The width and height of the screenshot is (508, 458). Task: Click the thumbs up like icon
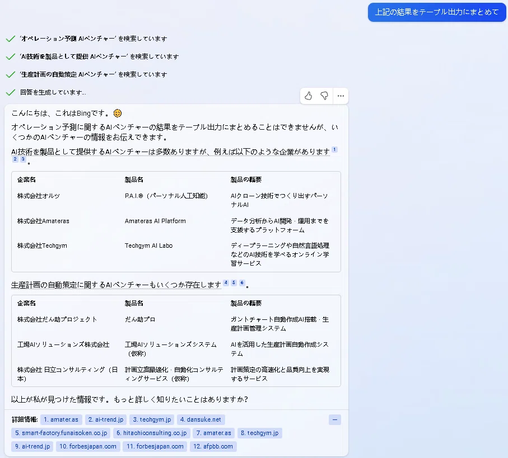(x=308, y=96)
